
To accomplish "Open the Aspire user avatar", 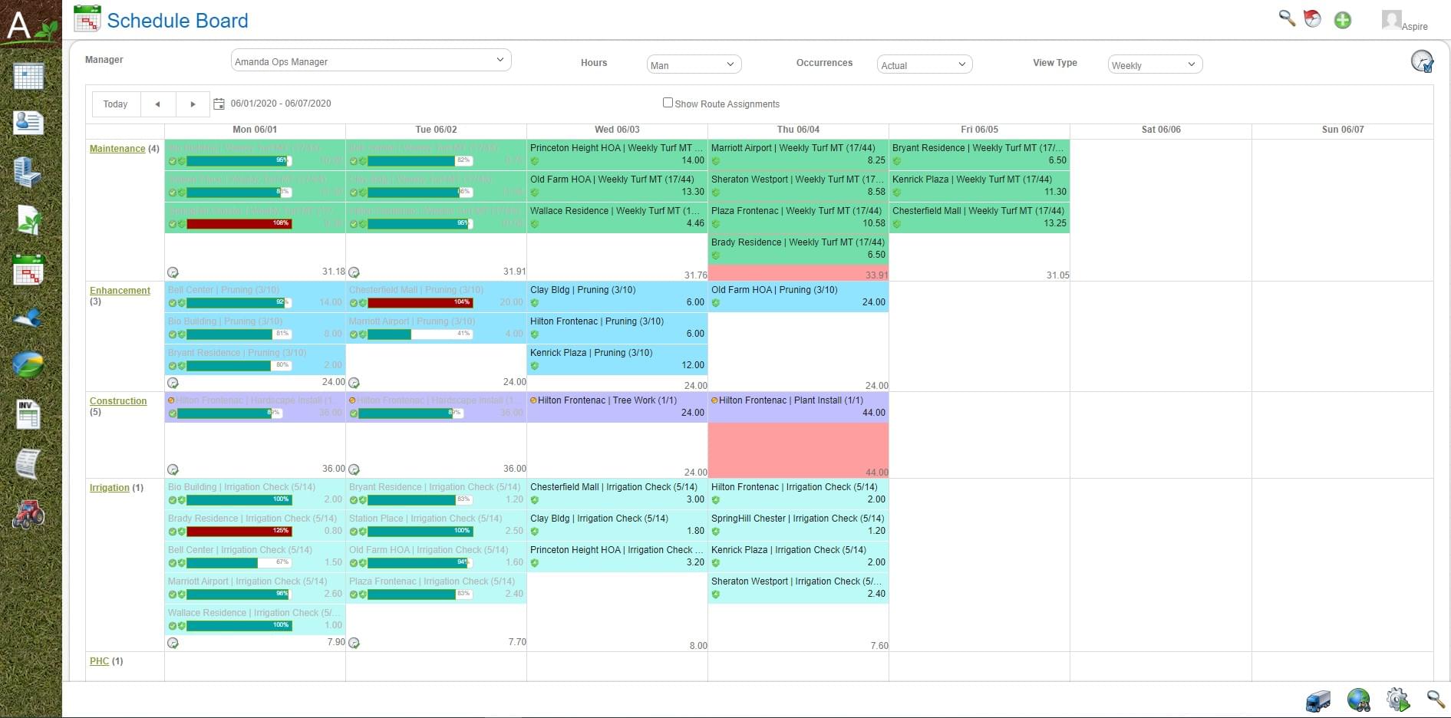I will coord(1391,19).
